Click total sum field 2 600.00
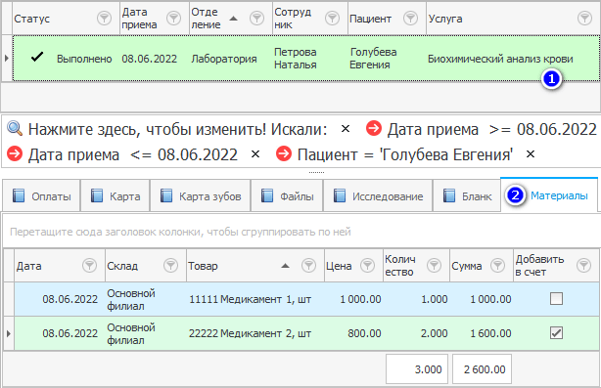Image resolution: width=601 pixels, height=388 pixels. point(482,369)
